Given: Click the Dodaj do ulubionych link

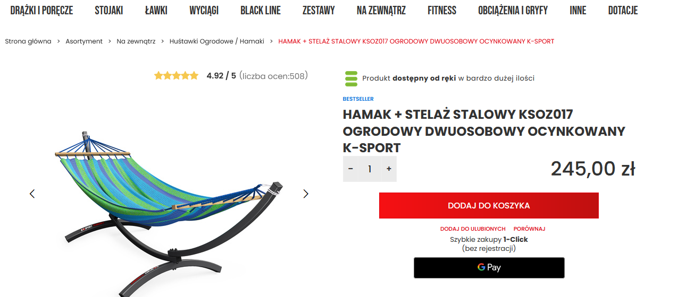Looking at the screenshot, I should point(473,229).
